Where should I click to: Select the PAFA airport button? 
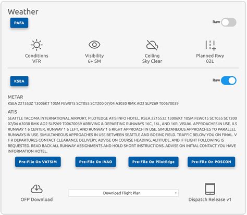point(19,23)
